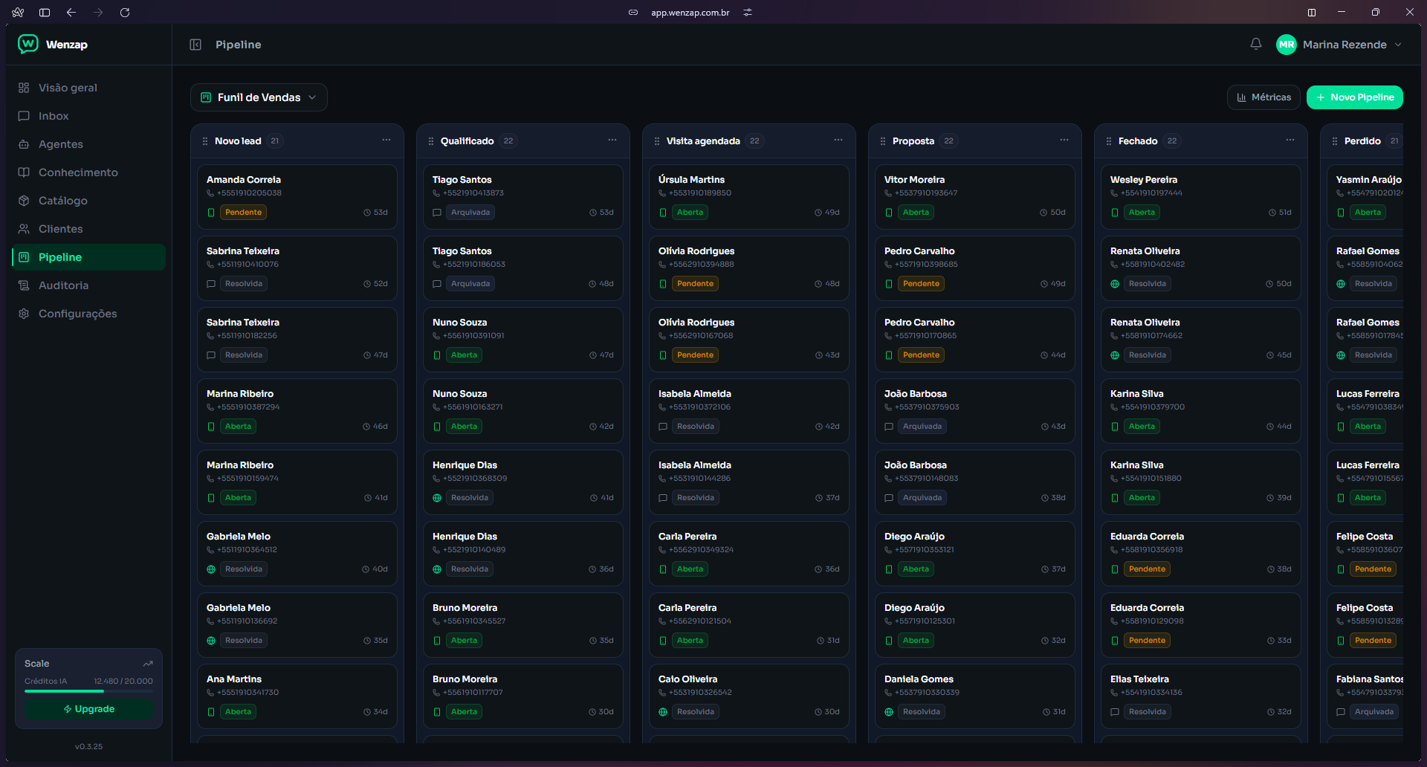1427x767 pixels.
Task: Open Úrsula Martins lead card
Action: point(748,195)
